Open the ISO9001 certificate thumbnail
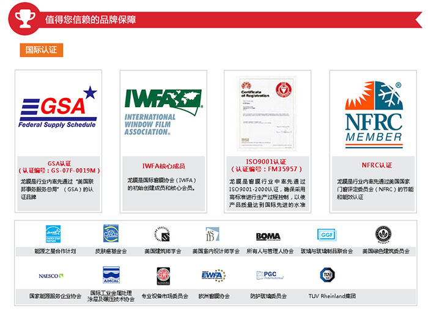Viewport: 428px width, 311px height. (267, 113)
